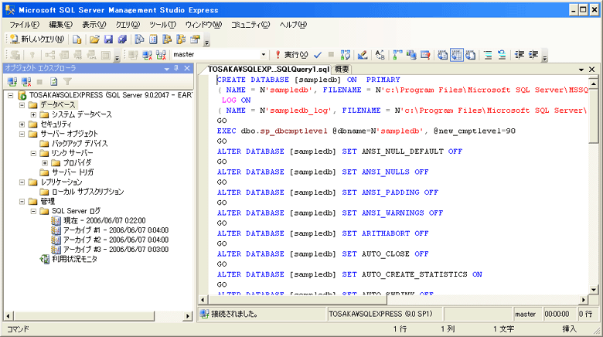Parse the query with the blue checkmark
The height and width of the screenshot is (337, 603).
point(317,55)
